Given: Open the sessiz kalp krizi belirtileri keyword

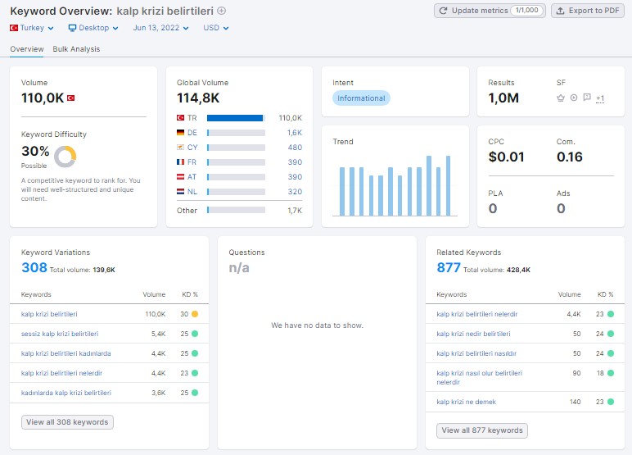Looking at the screenshot, I should click(x=60, y=334).
